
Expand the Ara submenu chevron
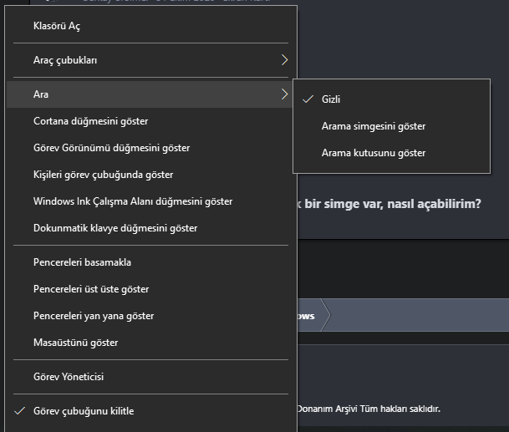coord(284,94)
